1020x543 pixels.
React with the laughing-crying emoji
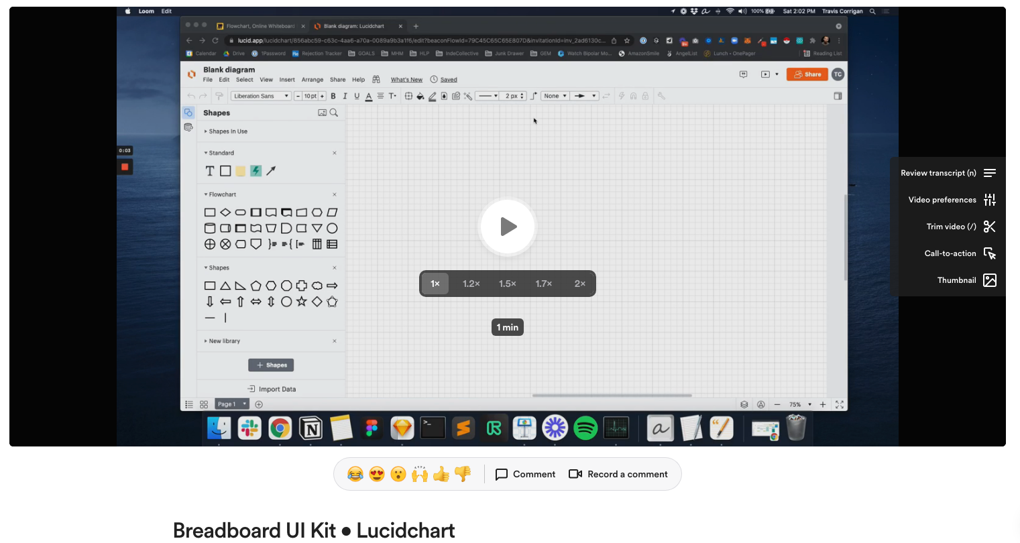355,475
